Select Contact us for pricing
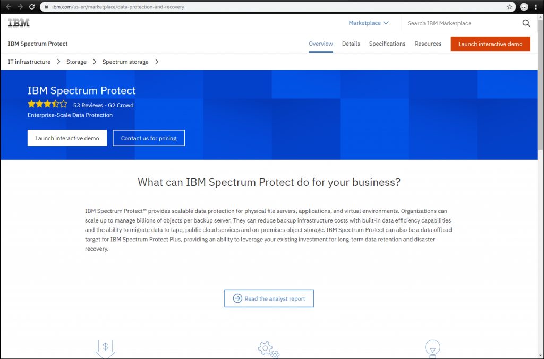 click(x=148, y=138)
